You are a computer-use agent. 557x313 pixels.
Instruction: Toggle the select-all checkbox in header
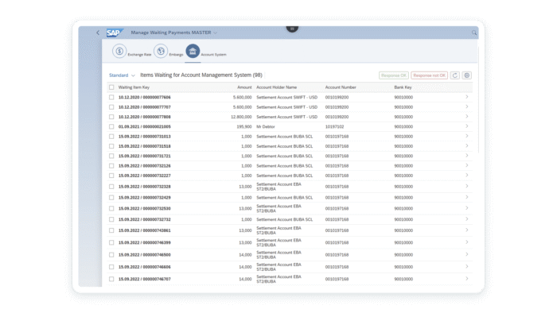coord(111,87)
